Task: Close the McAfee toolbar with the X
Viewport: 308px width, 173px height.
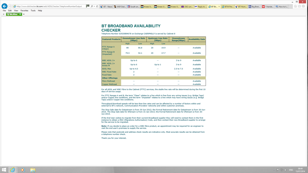Action: click(3, 14)
